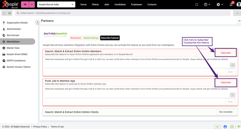
Task: Open the Contacts menu
Action: (x=152, y=4)
